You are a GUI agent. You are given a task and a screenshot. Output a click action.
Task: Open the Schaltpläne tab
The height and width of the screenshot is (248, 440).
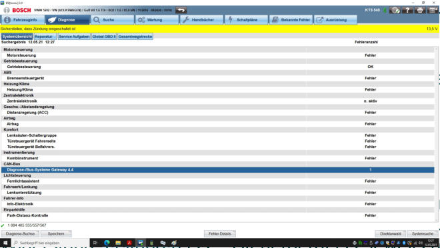(246, 20)
